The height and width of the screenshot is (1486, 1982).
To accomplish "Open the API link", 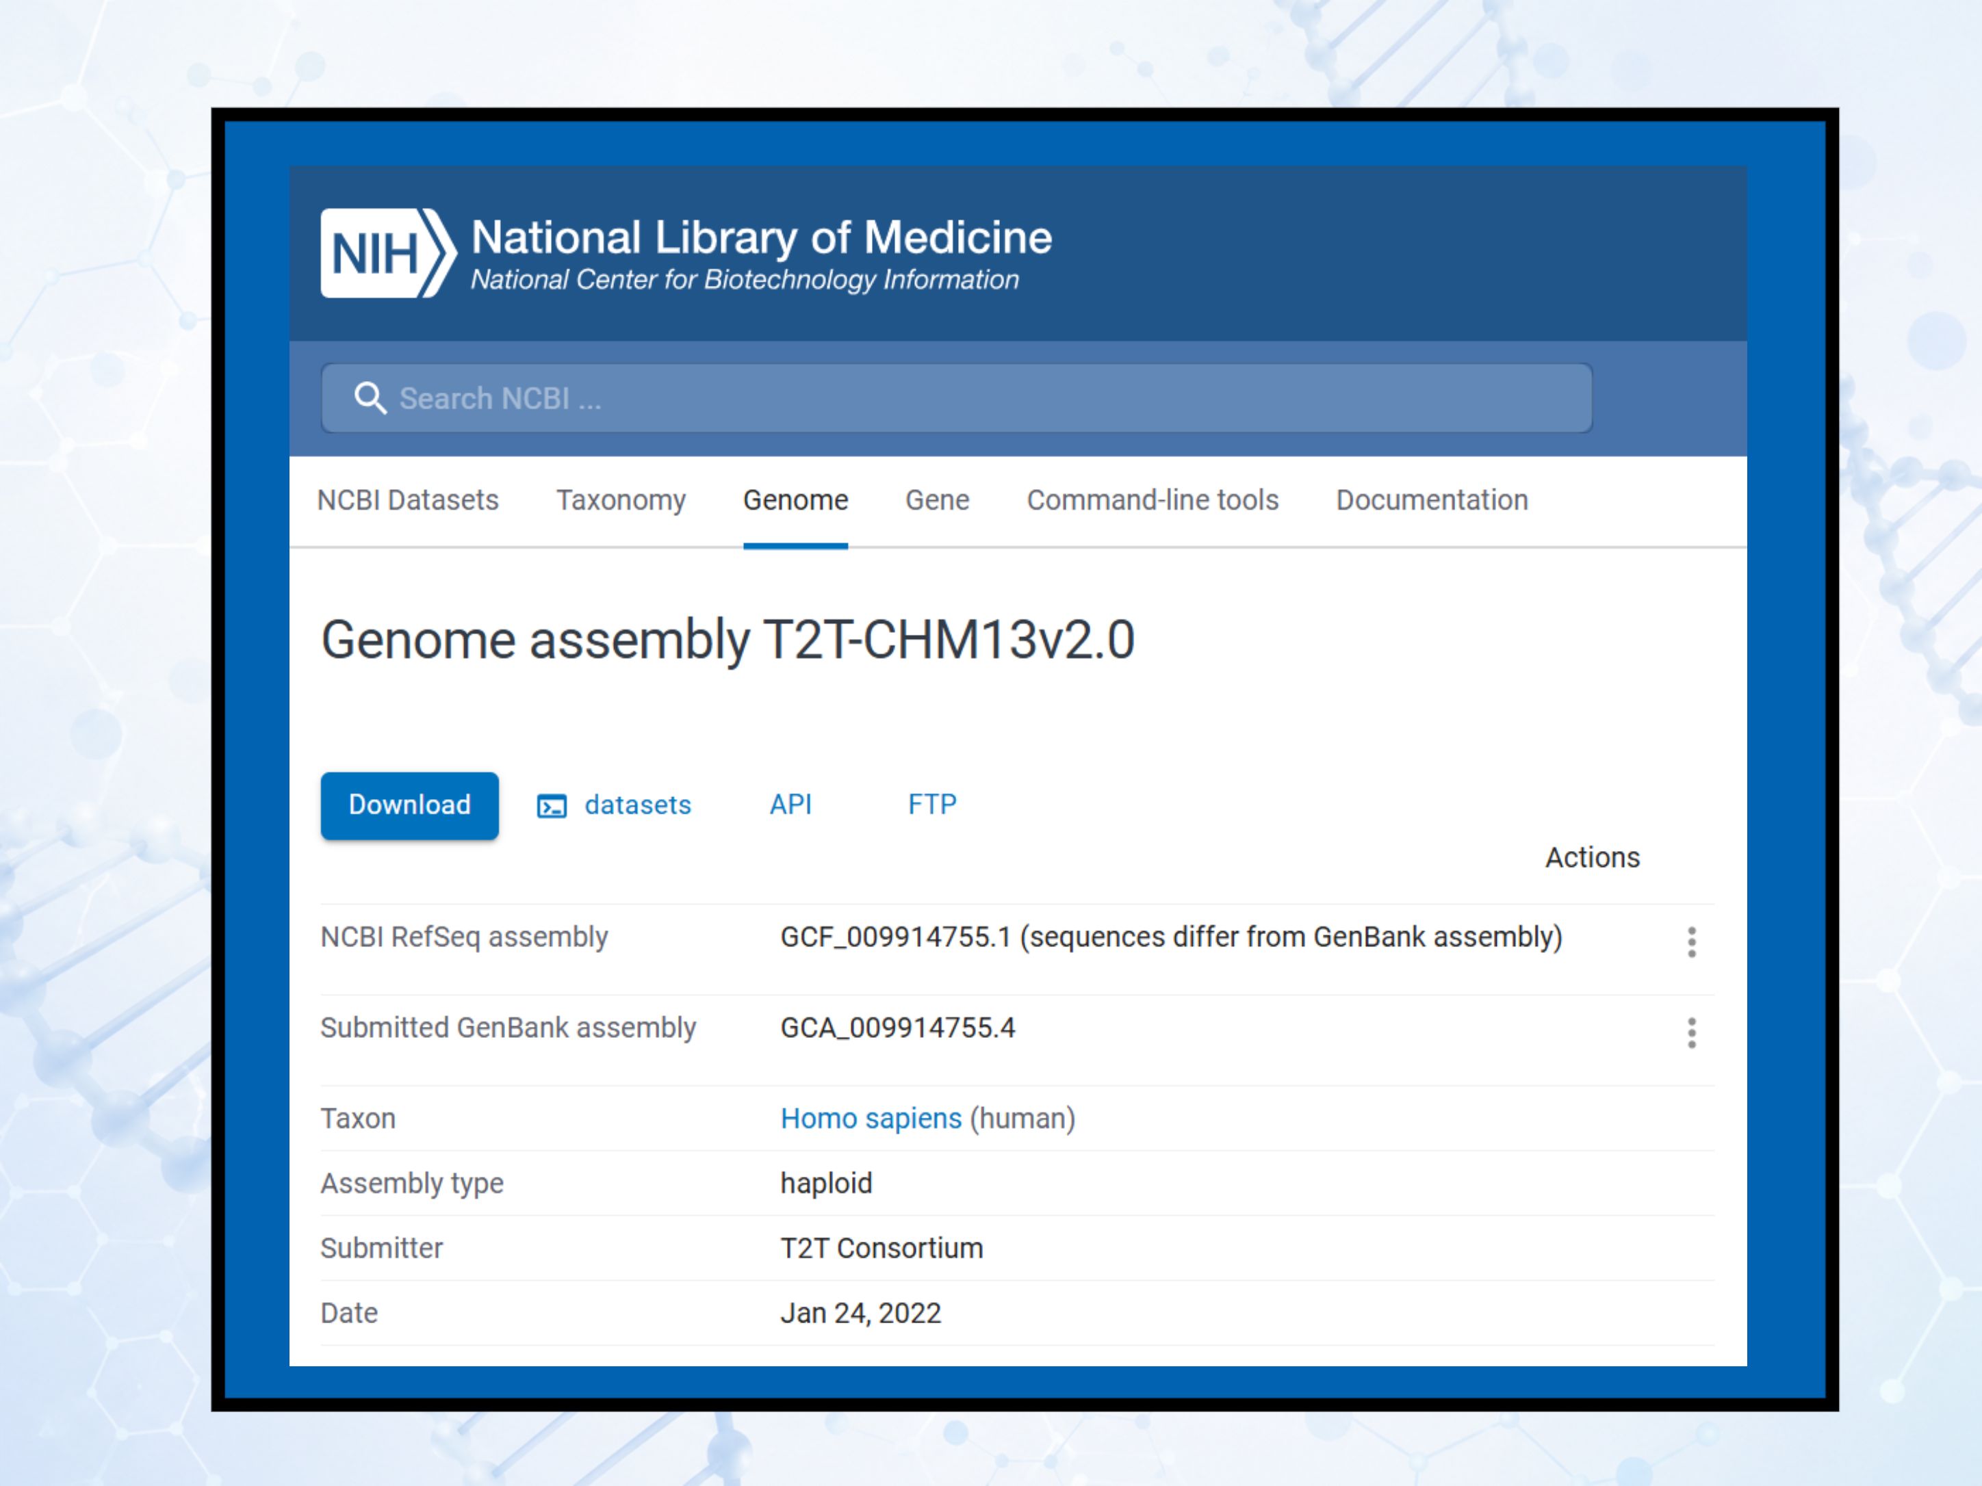I will click(x=790, y=805).
